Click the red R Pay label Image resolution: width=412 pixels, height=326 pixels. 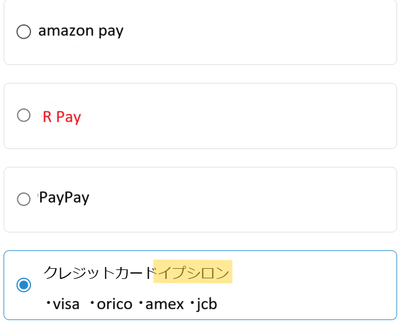pyautogui.click(x=61, y=117)
